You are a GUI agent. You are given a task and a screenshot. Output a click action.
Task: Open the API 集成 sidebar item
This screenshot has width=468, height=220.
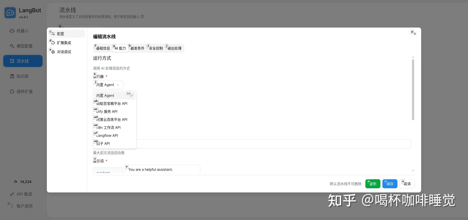click(23, 194)
